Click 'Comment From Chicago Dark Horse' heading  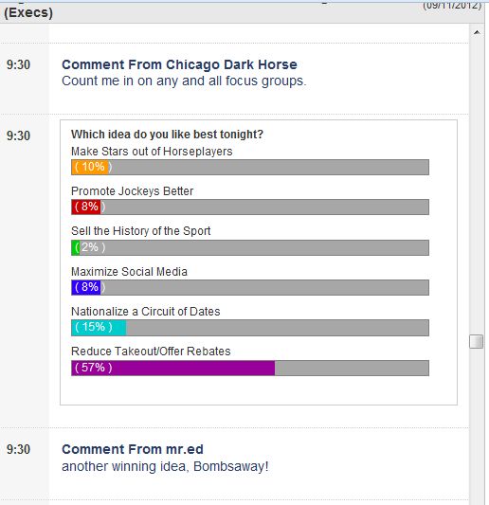click(x=179, y=64)
